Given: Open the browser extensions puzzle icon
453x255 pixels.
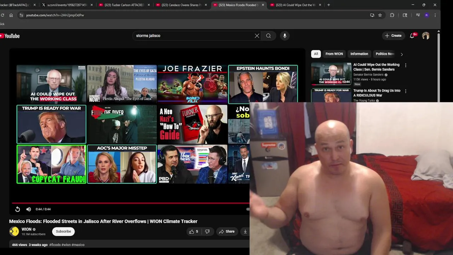Looking at the screenshot, I should tap(392, 15).
